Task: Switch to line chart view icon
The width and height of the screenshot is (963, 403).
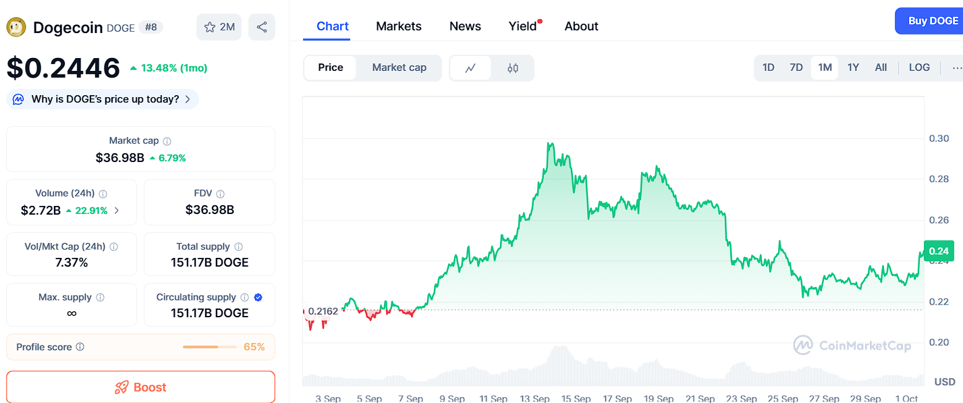Action: click(x=470, y=68)
